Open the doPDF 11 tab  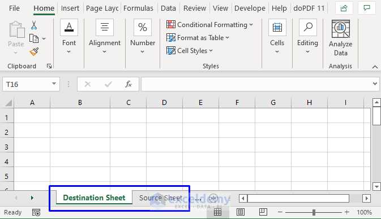(309, 8)
